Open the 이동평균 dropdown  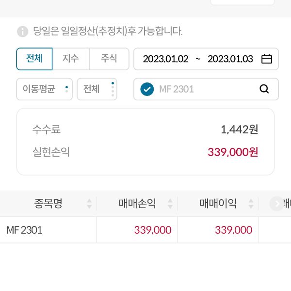tap(45, 89)
